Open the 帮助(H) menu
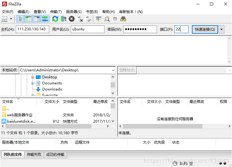Image resolution: width=232 pixels, height=167 pixels. [x=108, y=12]
